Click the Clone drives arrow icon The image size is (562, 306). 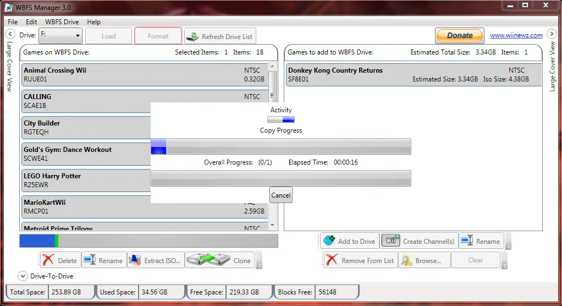208,260
